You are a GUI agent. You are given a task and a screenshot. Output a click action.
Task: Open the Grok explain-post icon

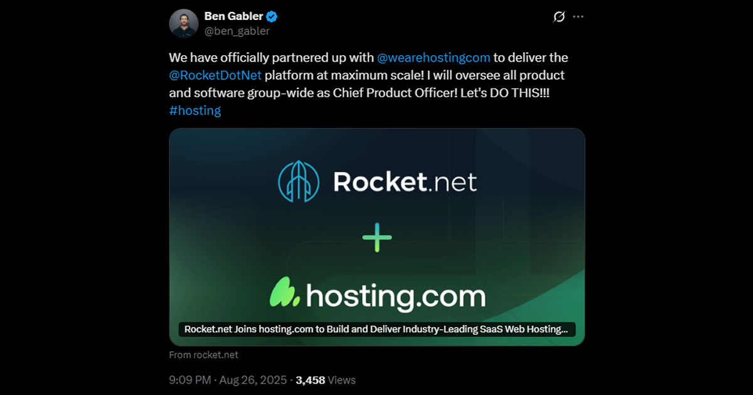pos(558,17)
